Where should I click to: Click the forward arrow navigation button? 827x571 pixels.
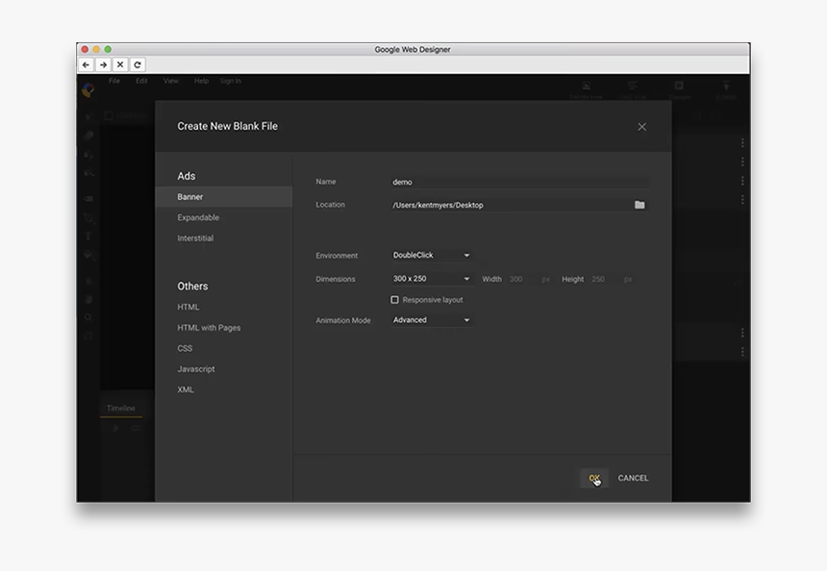tap(104, 64)
